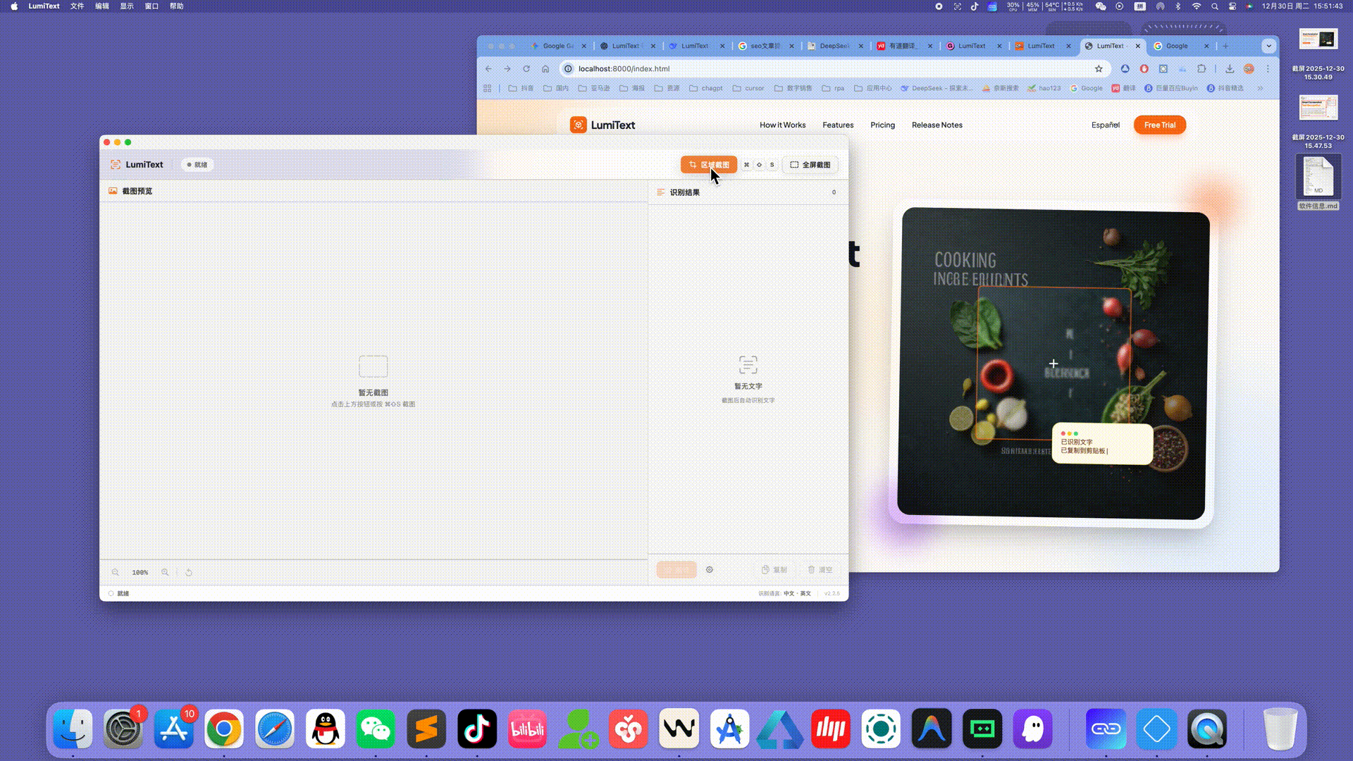Launch Google Chrome from the Dock
1353x761 pixels.
point(224,729)
